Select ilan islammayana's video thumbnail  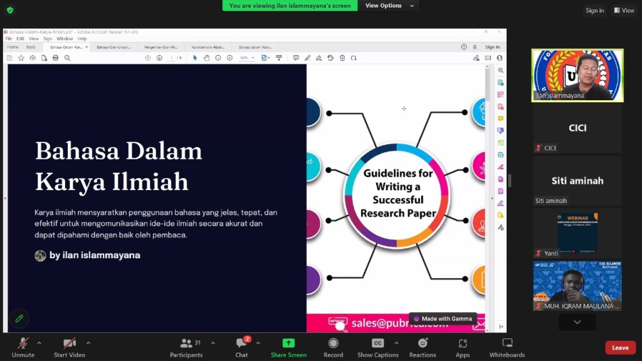tap(577, 75)
